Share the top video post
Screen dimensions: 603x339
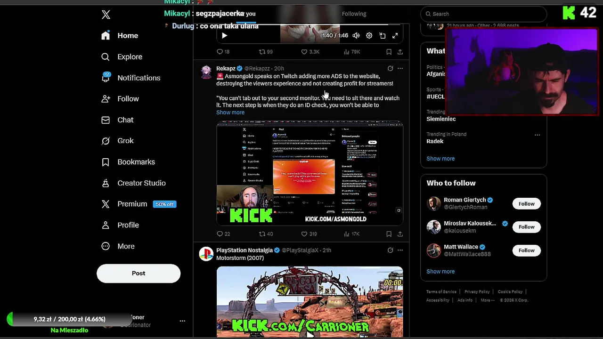pos(400,52)
